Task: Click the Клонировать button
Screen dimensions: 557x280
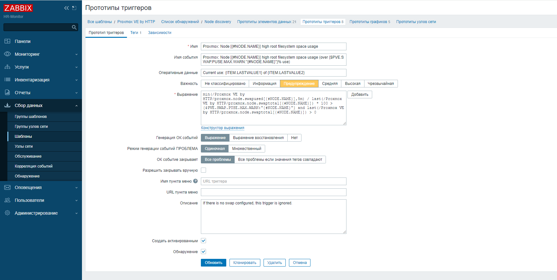Action: click(x=245, y=263)
